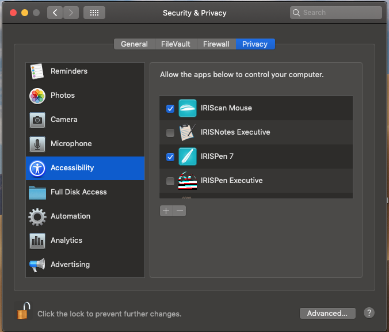This screenshot has height=332, width=389.
Task: Select the Analytics chart icon
Action: point(37,241)
